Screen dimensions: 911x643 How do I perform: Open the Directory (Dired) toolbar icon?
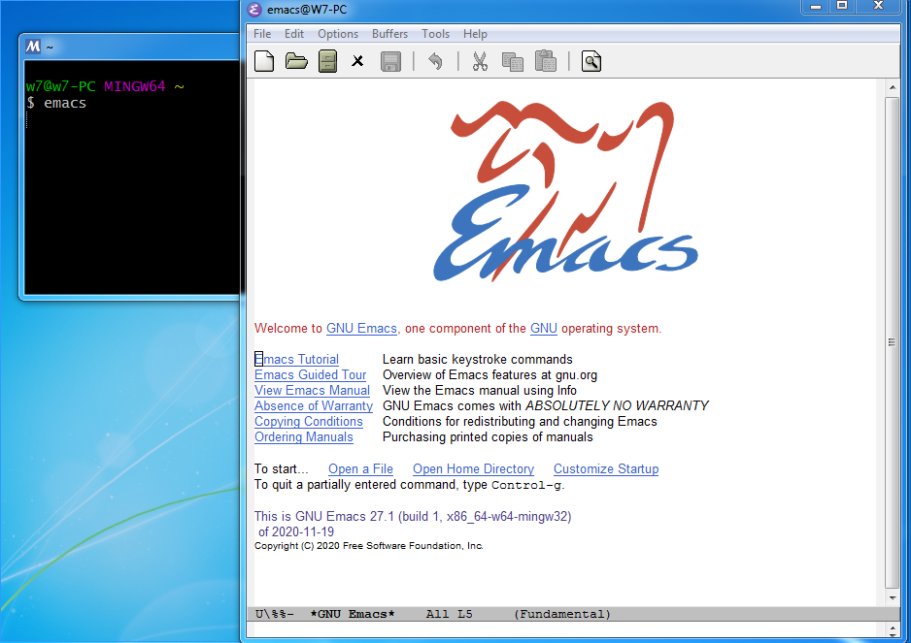(x=327, y=61)
